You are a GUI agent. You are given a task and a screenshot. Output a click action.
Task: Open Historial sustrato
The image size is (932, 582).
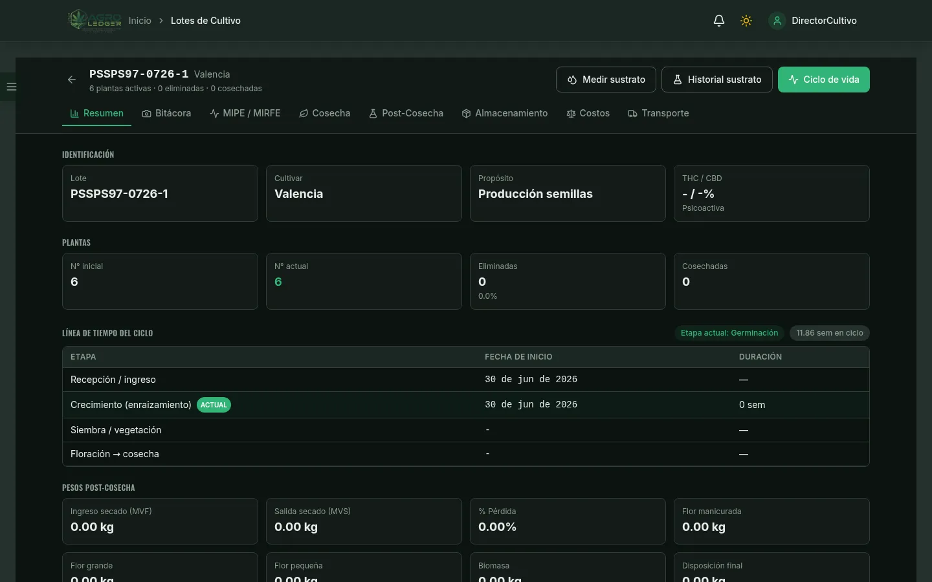(x=717, y=80)
